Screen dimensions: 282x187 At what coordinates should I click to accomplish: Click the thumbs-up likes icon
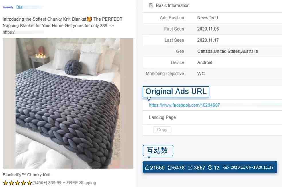(147, 168)
